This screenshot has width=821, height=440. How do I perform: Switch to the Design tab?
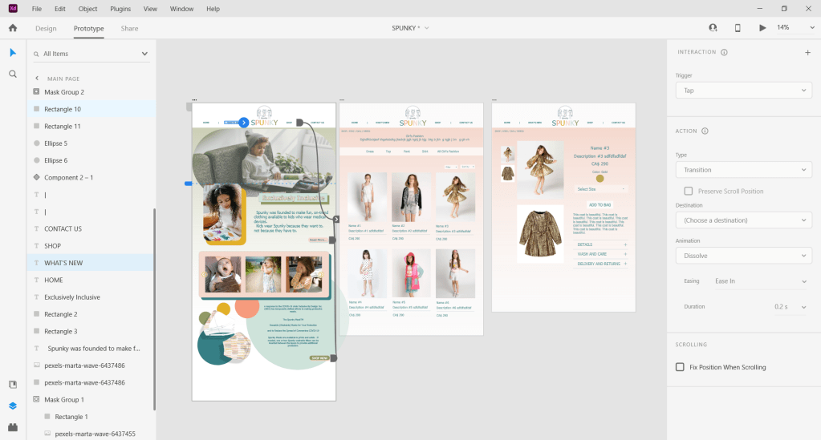46,28
